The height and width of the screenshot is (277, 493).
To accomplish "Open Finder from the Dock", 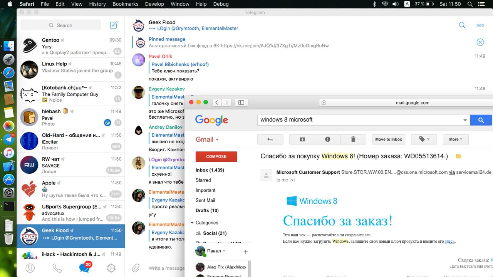I will tap(8, 46).
